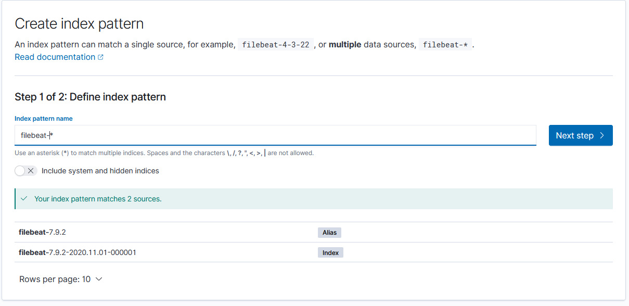Screen dimensions: 629x306
Task: Click the 'Create index pattern' page title
Action: click(x=79, y=23)
